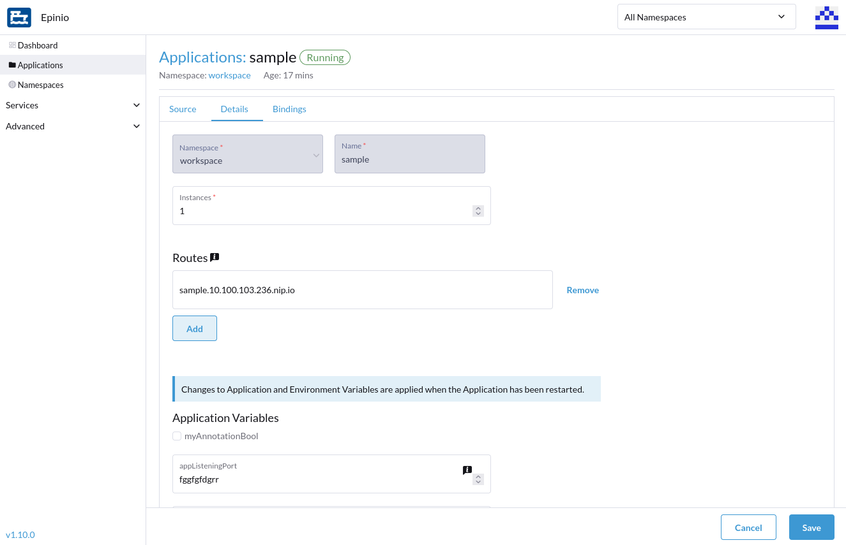
Task: Select the Namespaces globe icon
Action: pyautogui.click(x=11, y=84)
